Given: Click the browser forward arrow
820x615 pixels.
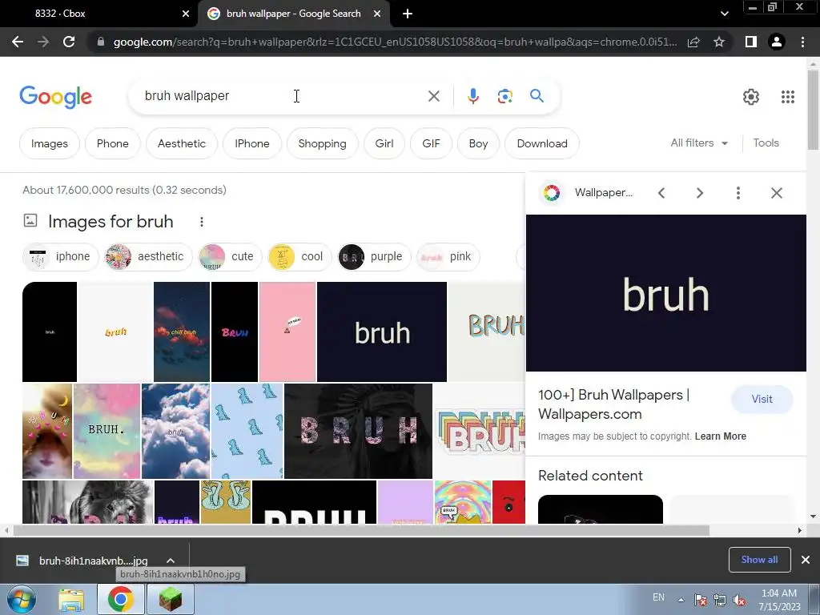Looking at the screenshot, I should tap(43, 42).
